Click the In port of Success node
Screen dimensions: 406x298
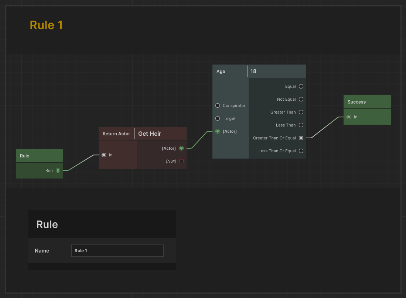(x=349, y=117)
